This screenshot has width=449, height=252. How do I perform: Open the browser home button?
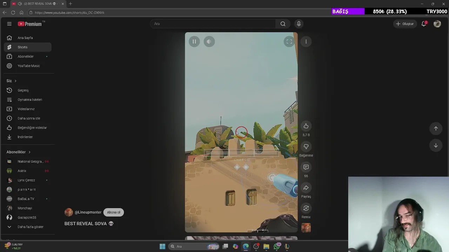(21, 13)
